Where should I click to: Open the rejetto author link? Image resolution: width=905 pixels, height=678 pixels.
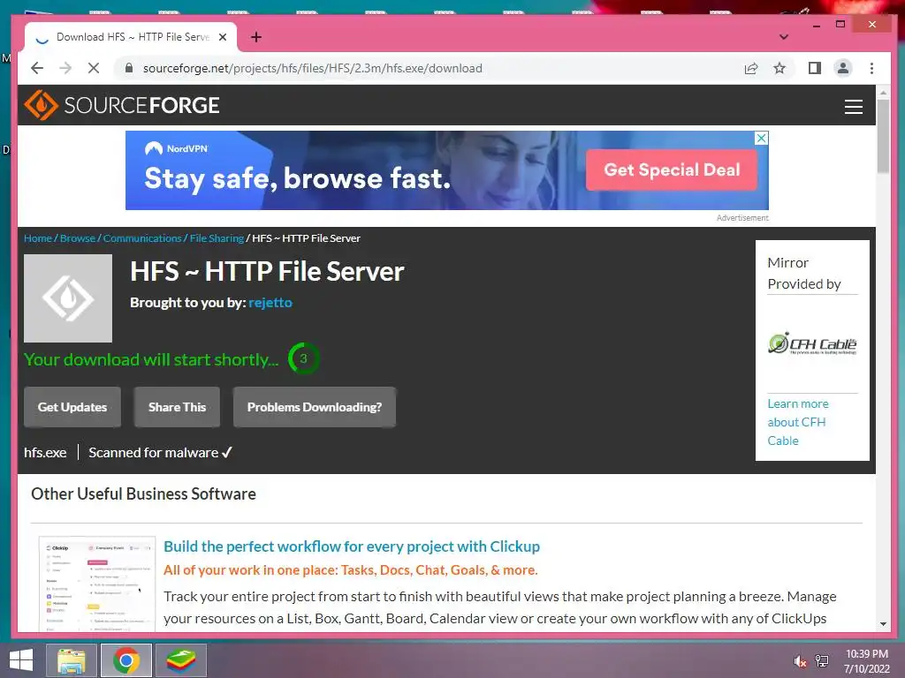pyautogui.click(x=270, y=303)
